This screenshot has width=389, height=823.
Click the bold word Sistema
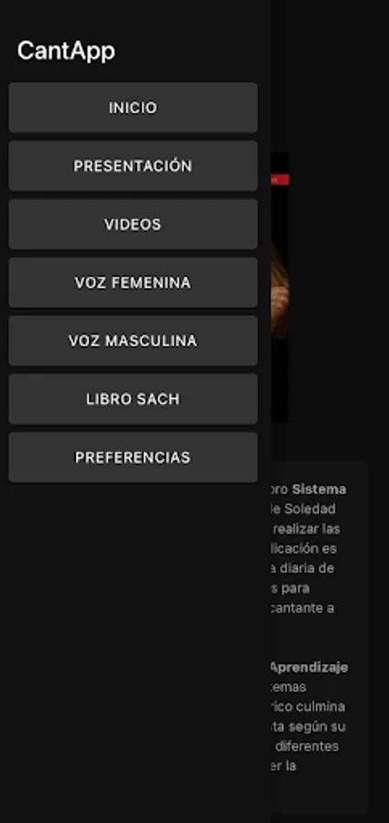[319, 489]
